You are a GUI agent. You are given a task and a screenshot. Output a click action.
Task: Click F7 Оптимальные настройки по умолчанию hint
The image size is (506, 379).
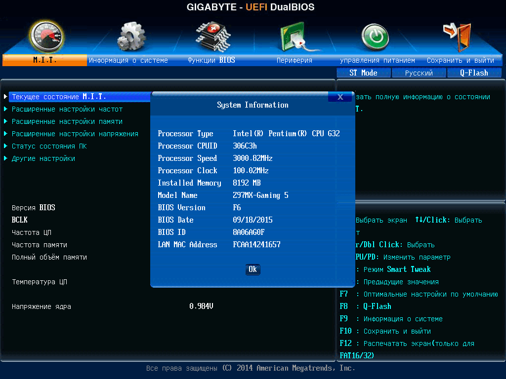point(419,294)
